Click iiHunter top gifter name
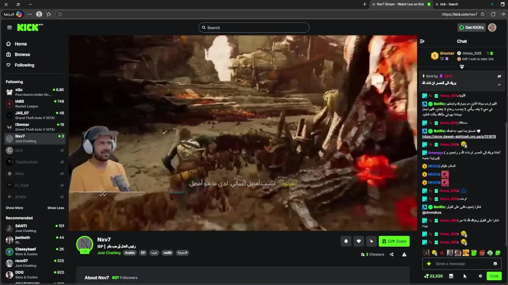 [x=447, y=53]
